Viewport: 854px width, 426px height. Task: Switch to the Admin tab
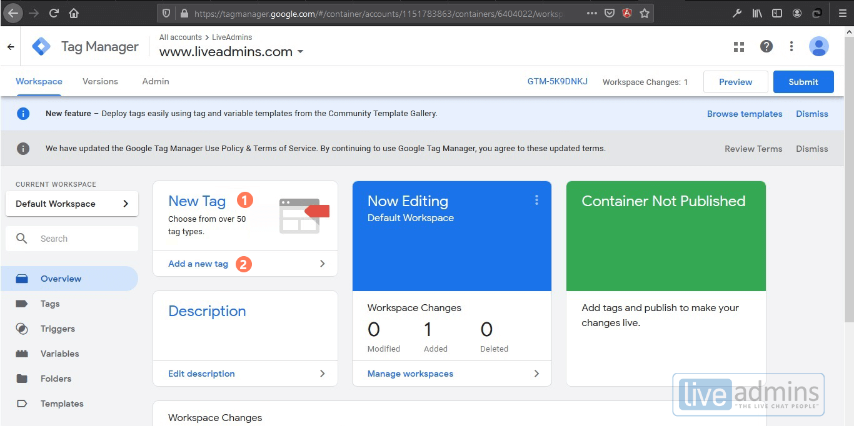156,81
